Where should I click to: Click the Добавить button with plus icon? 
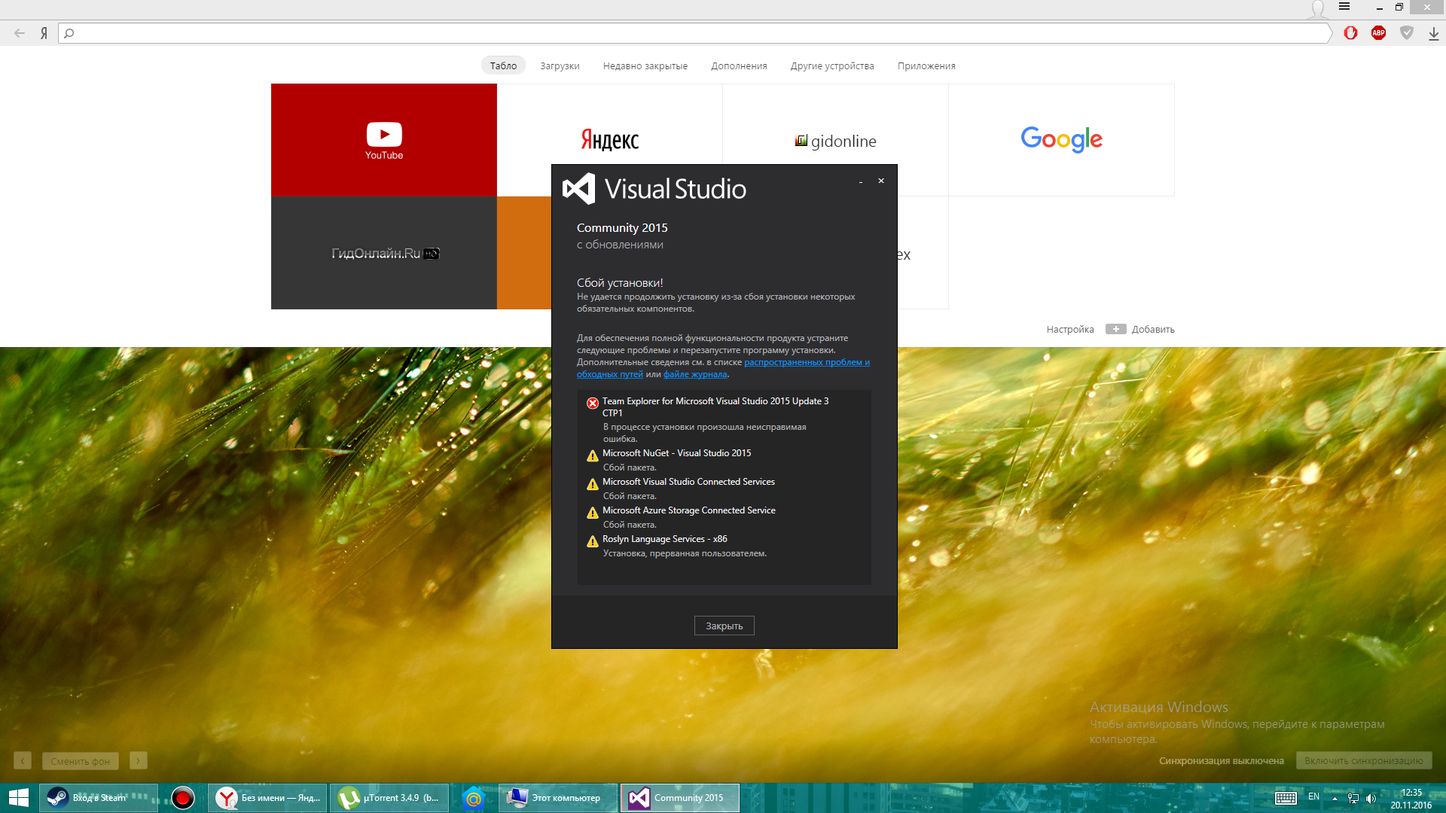1140,329
